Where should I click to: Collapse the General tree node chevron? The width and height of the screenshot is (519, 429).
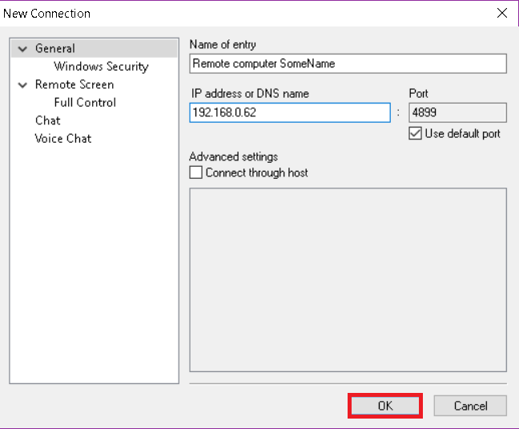tap(22, 49)
